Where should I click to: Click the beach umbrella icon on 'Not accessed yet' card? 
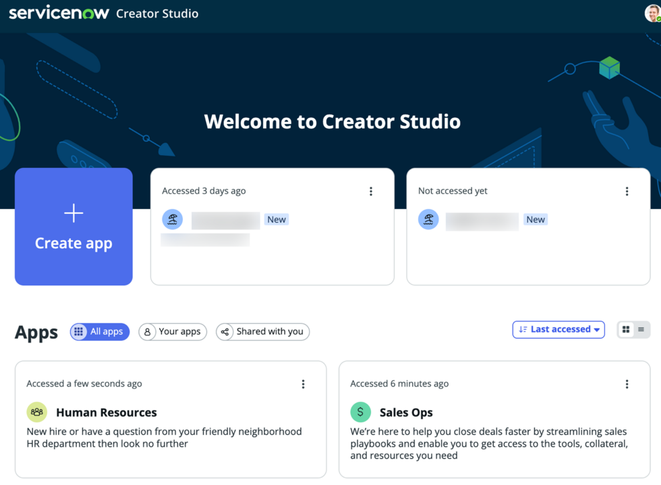[x=428, y=219]
